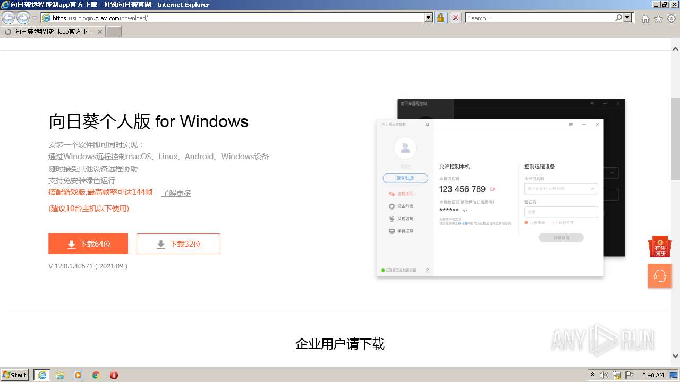Click 设备列表 sidebar item in preview

[401, 206]
